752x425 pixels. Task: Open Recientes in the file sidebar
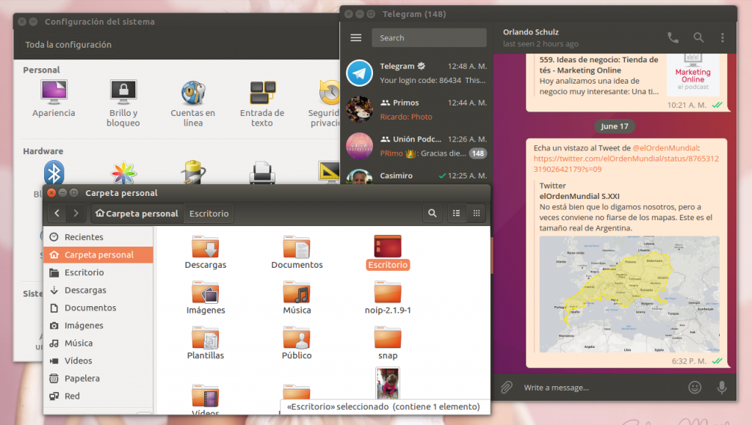(98, 236)
